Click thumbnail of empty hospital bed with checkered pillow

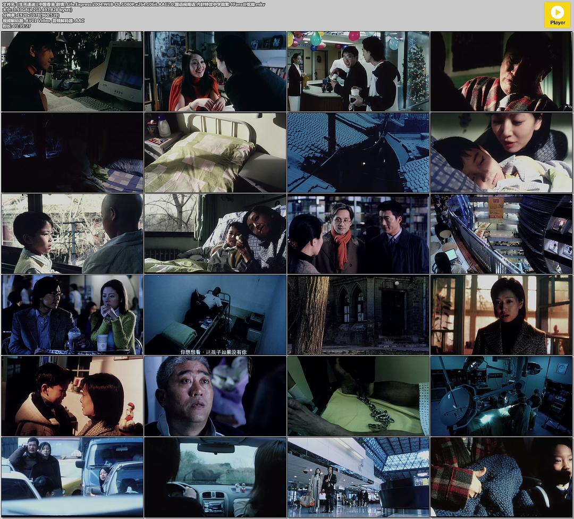click(215, 152)
